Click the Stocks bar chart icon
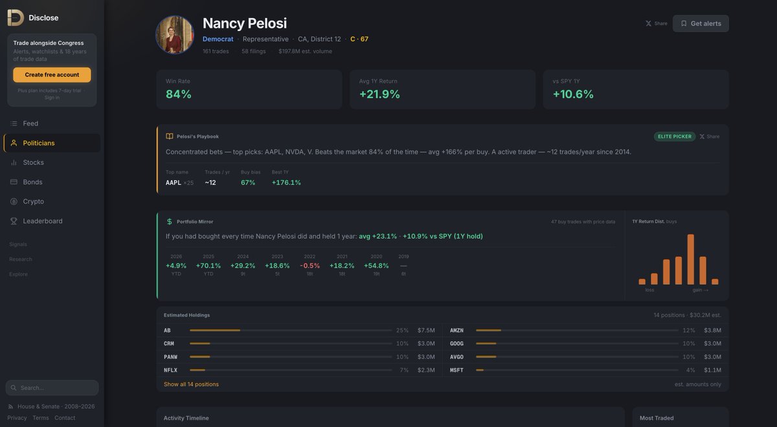Image resolution: width=777 pixels, height=427 pixels. pos(14,162)
